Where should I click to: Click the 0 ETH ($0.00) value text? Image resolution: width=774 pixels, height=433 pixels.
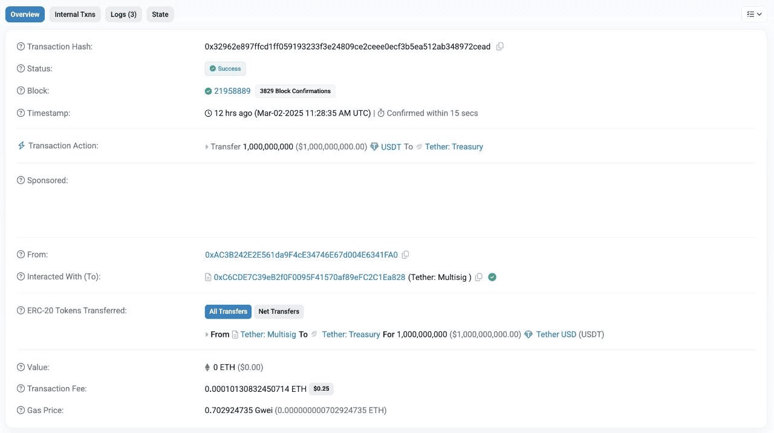(238, 367)
